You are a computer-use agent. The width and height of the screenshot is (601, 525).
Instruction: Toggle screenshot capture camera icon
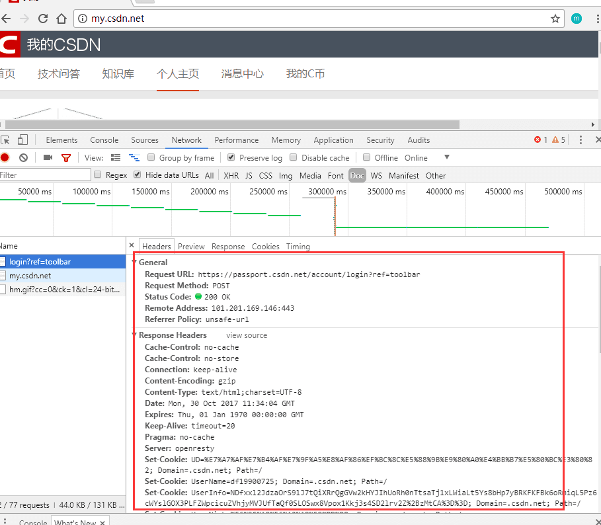[46, 157]
